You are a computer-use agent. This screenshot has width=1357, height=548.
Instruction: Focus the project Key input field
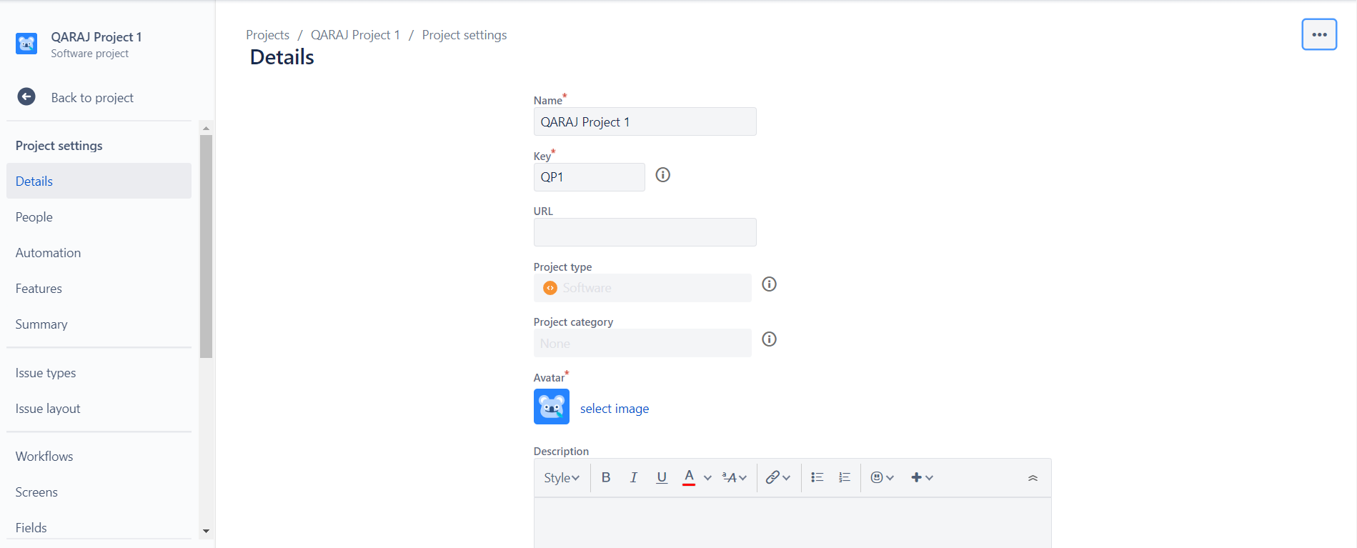click(589, 176)
